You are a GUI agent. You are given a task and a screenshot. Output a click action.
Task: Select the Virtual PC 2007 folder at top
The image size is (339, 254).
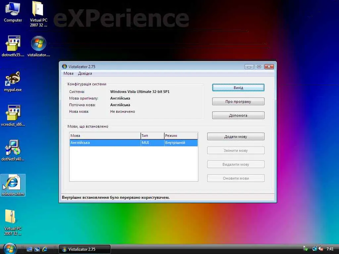click(38, 14)
